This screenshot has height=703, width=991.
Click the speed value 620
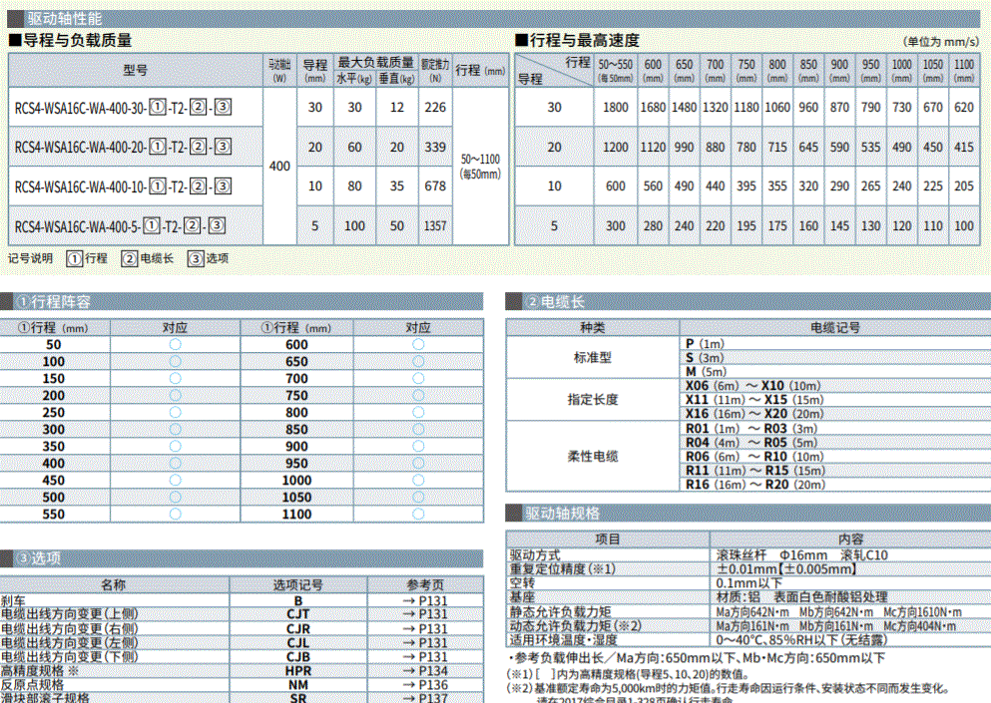(x=964, y=108)
